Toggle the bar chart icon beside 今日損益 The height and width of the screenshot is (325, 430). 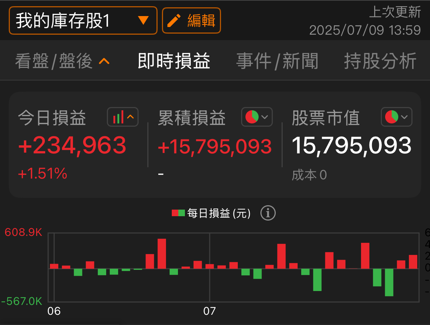(123, 117)
